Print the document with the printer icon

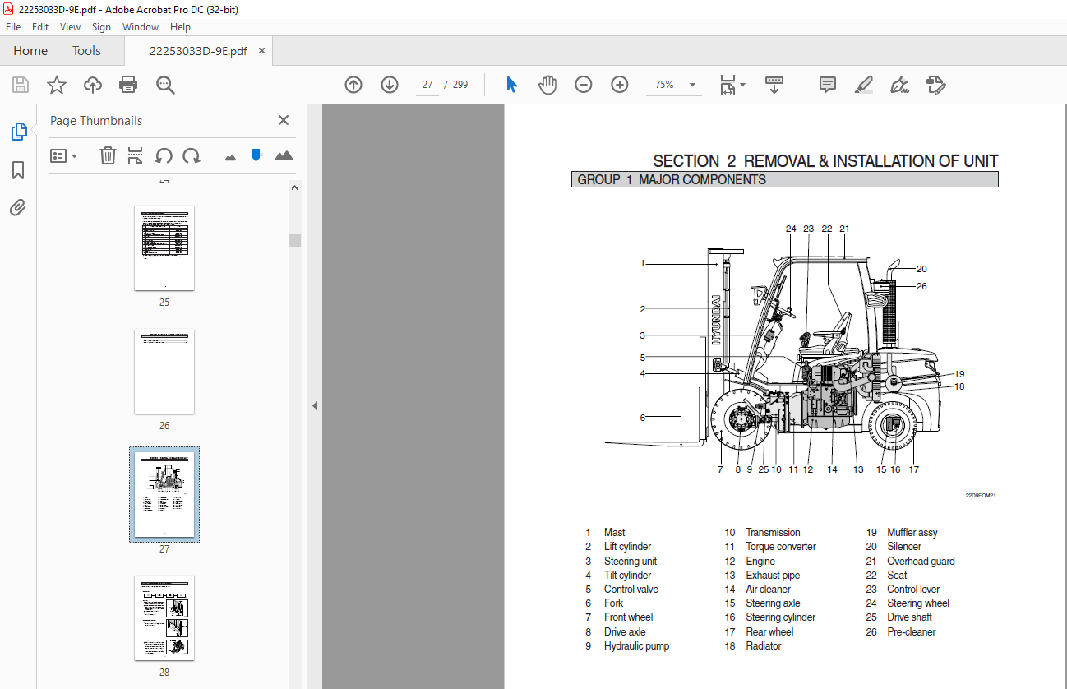tap(128, 85)
